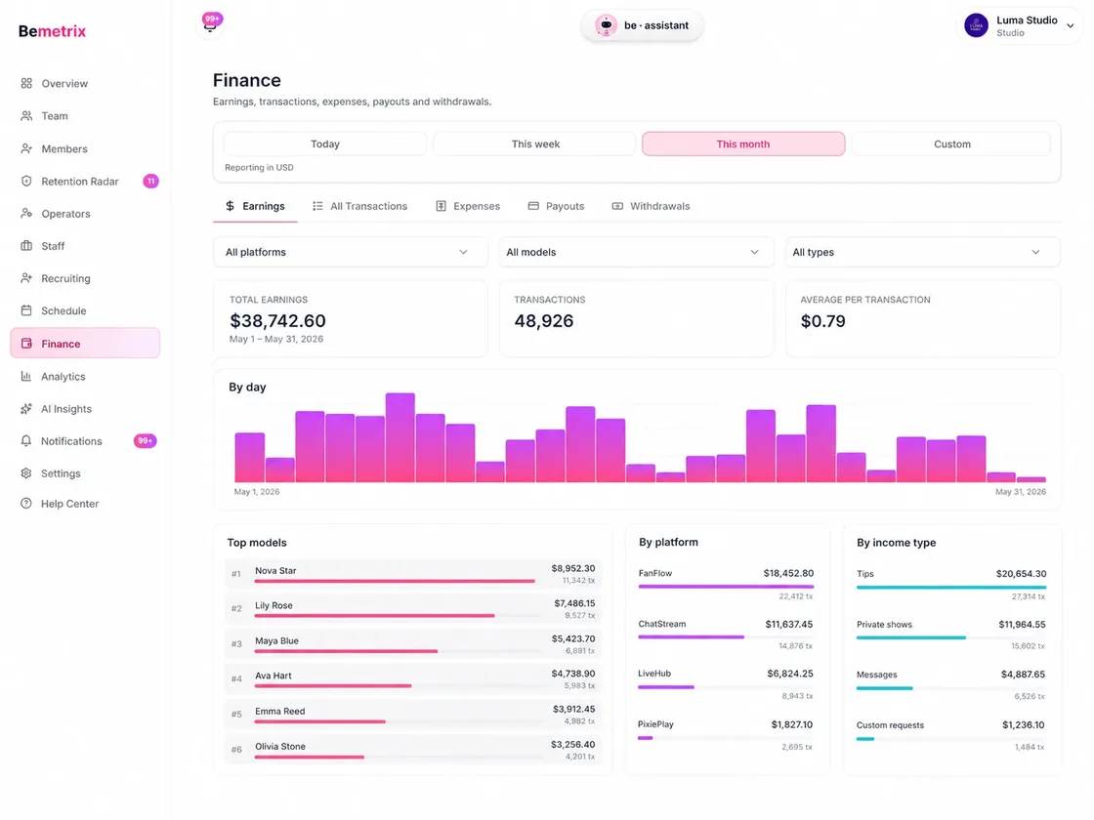The height and width of the screenshot is (820, 1094).
Task: Select the Custom period option
Action: 951,144
